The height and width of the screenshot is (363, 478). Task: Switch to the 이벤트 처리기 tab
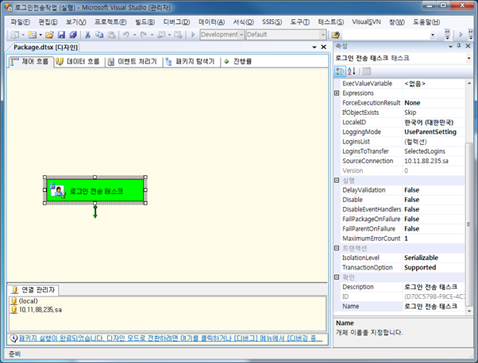(x=133, y=62)
